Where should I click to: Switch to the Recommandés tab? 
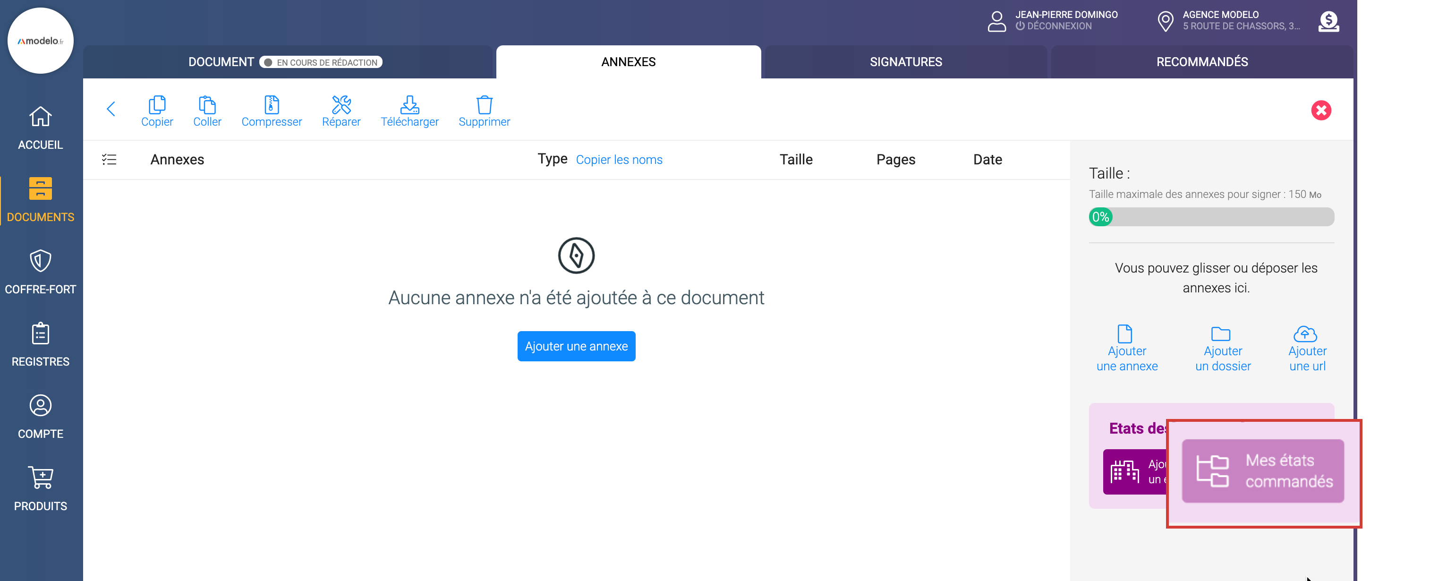click(x=1202, y=62)
